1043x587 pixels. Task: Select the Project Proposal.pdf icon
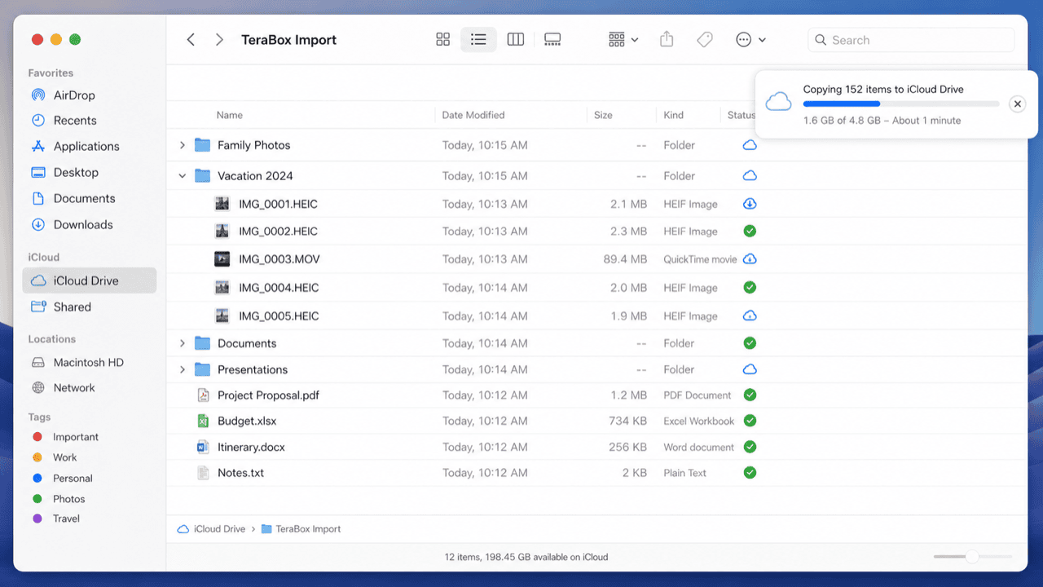[x=203, y=395]
